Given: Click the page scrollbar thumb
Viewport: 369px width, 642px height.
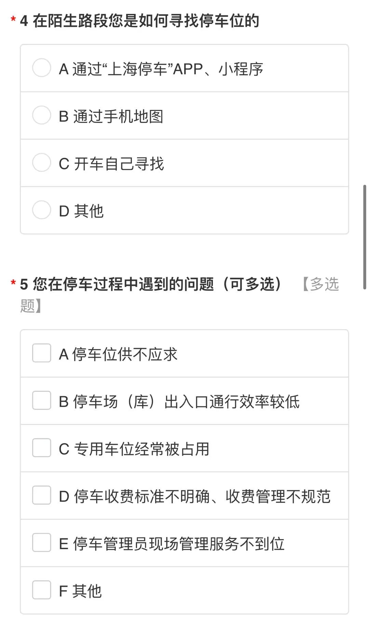Looking at the screenshot, I should [365, 237].
